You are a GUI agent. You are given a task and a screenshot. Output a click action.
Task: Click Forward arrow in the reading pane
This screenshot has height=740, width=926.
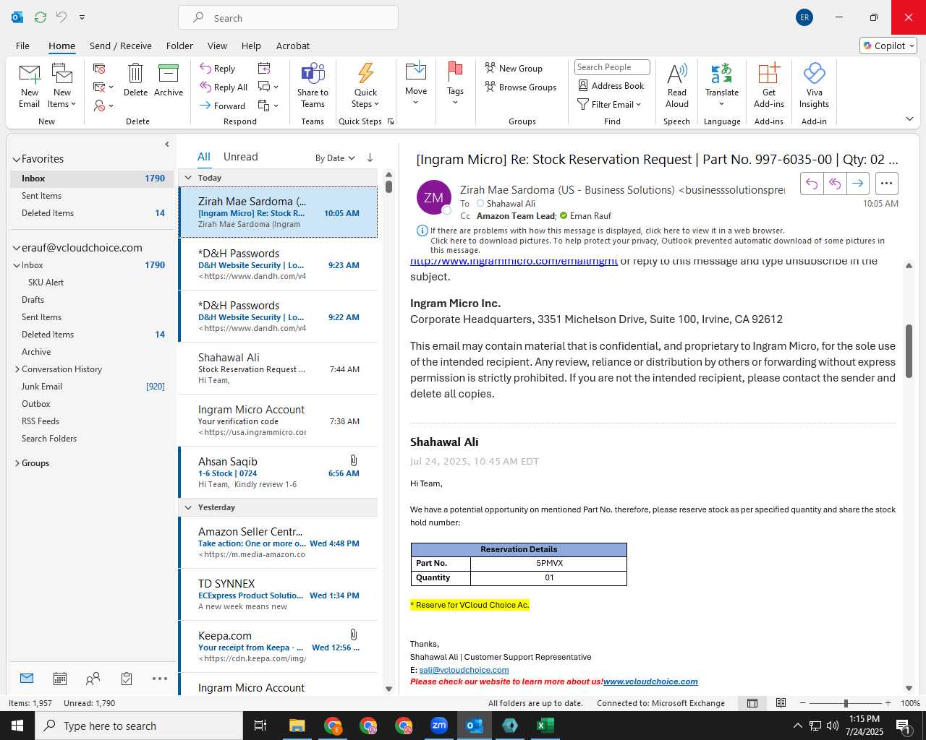pos(858,184)
